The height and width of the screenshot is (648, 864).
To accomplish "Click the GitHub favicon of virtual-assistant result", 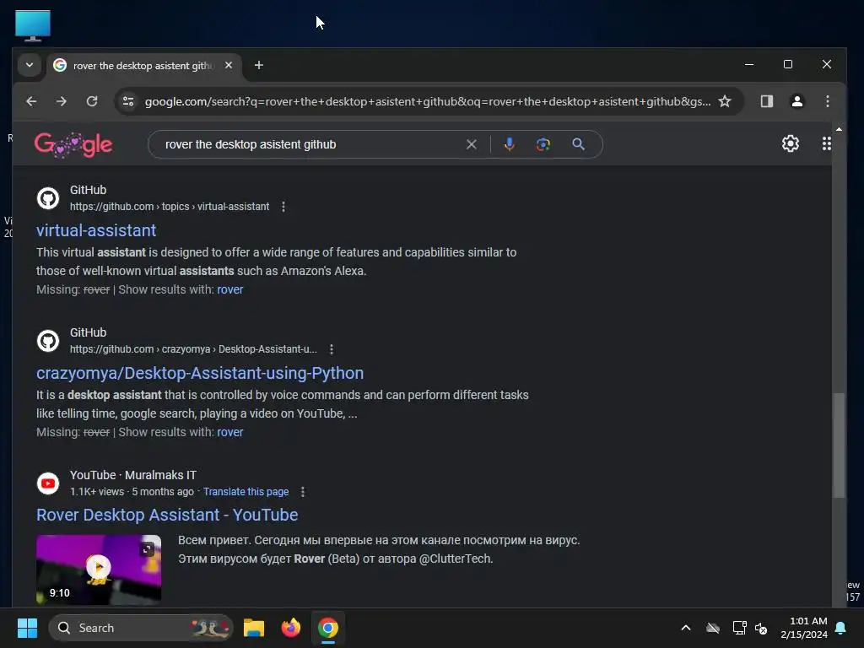I will tap(48, 198).
